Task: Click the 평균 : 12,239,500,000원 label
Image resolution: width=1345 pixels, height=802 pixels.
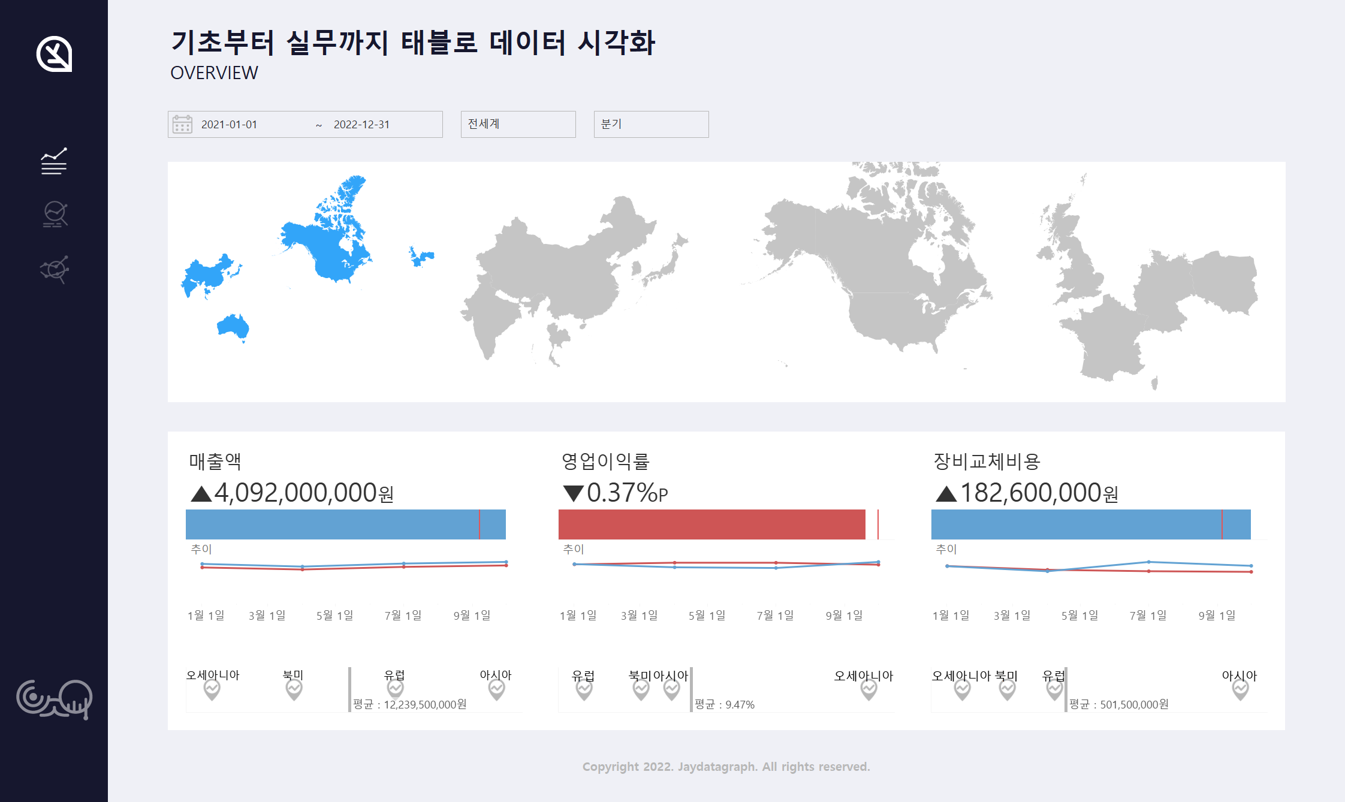Action: click(x=410, y=704)
